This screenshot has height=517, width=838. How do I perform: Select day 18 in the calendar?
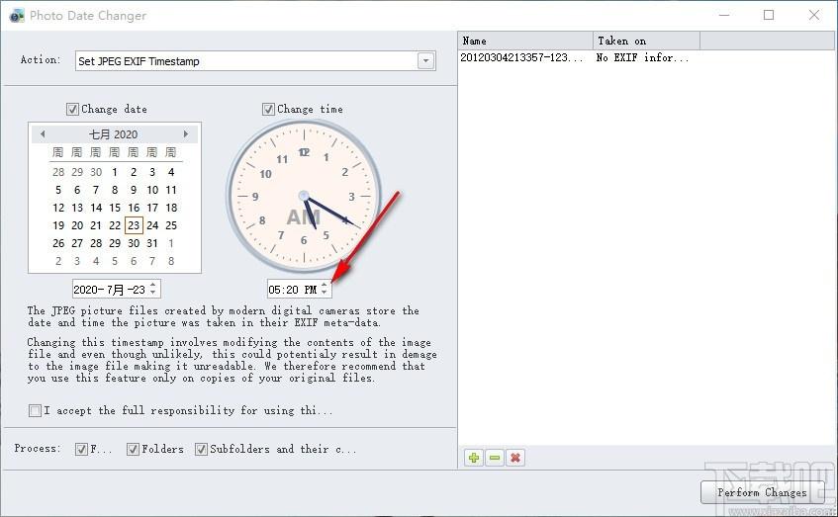click(171, 208)
